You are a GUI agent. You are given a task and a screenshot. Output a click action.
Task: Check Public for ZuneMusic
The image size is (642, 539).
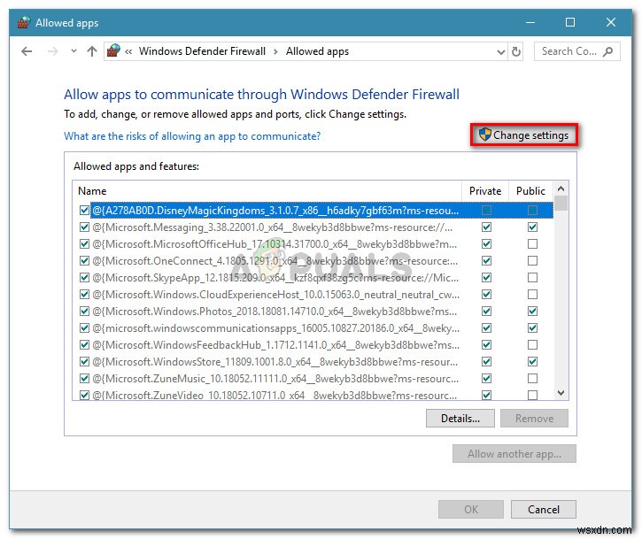tap(532, 378)
